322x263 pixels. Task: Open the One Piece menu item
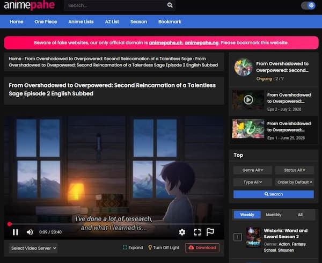coord(46,21)
